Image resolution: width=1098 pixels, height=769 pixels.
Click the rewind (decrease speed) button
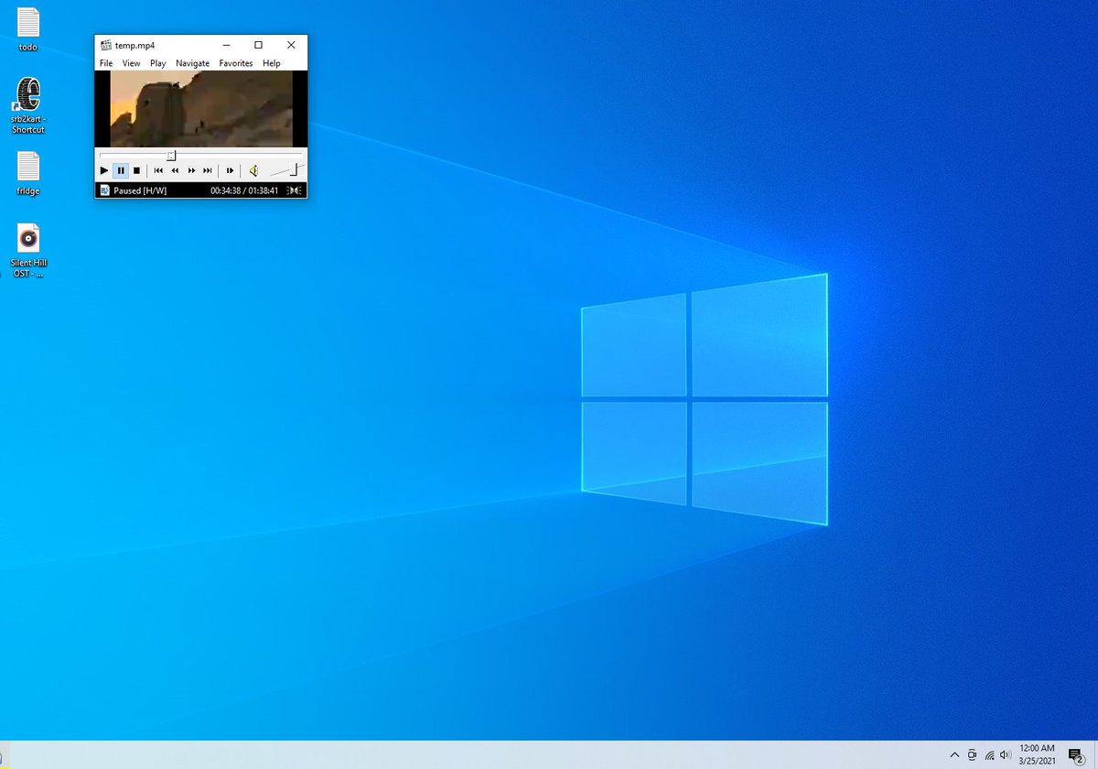pos(175,170)
